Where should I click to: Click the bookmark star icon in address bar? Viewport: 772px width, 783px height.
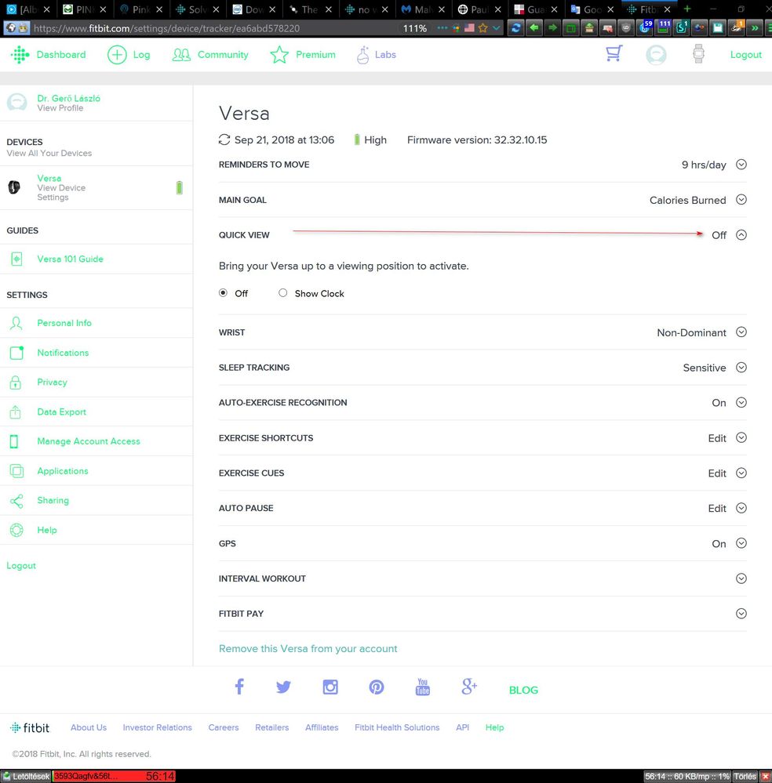(x=482, y=28)
